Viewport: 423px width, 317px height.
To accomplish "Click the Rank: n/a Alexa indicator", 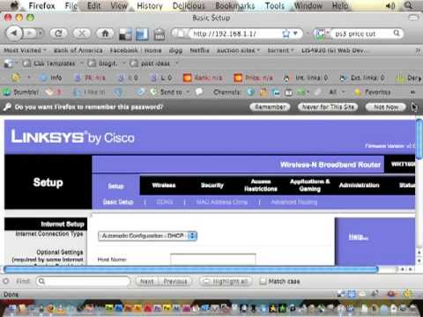I will [x=203, y=77].
